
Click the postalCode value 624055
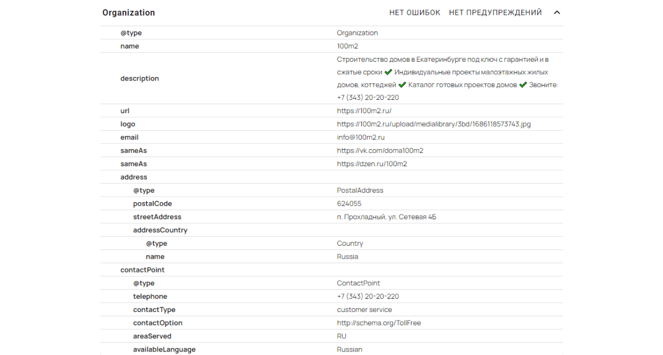[349, 204]
